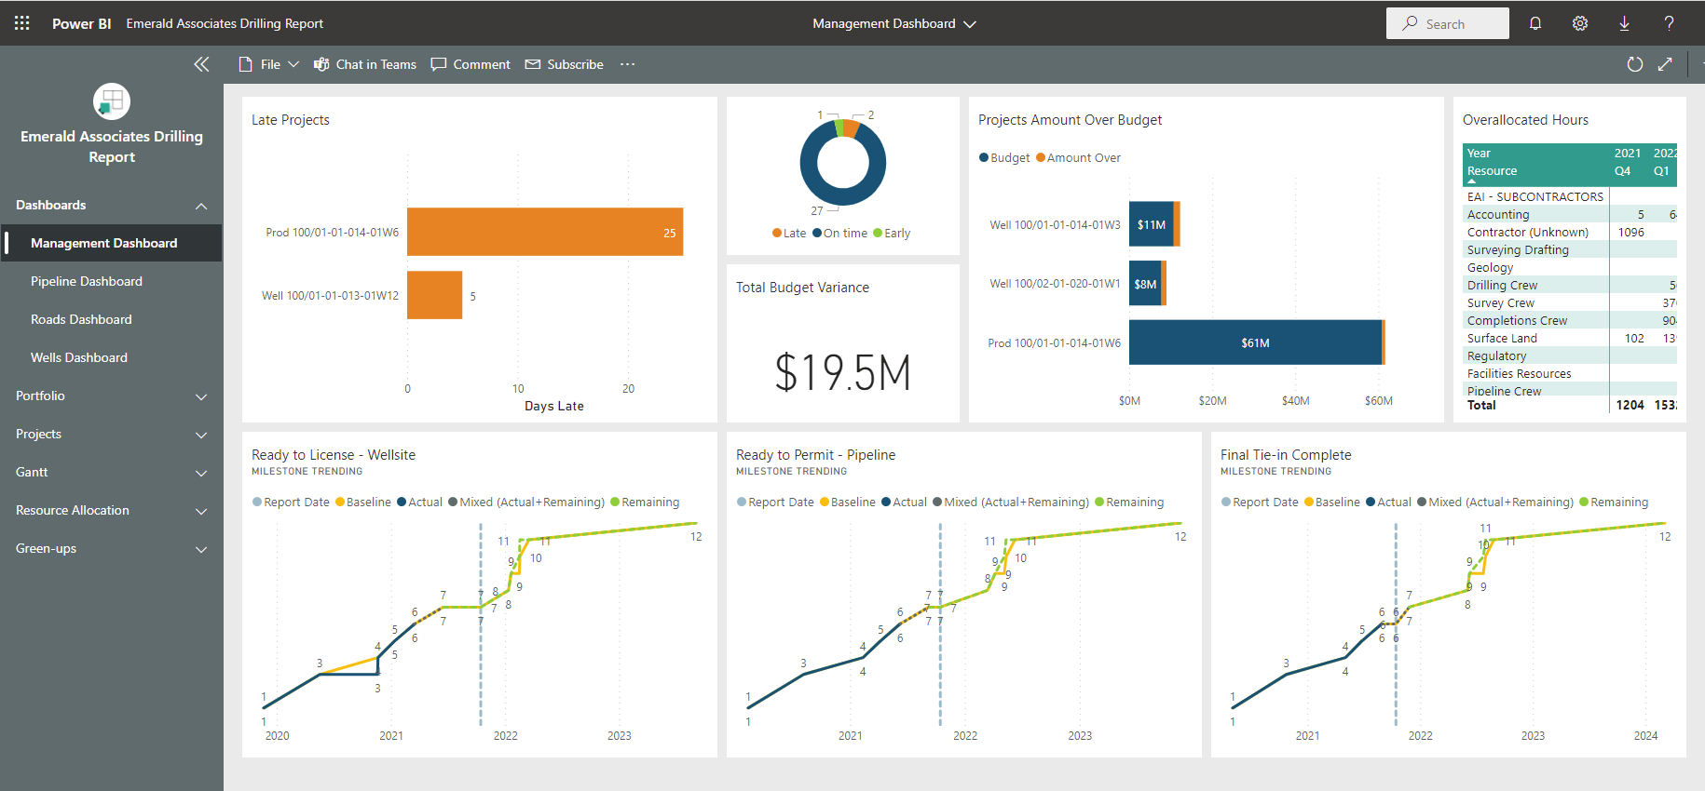Click the Amount Over orange legend swatch
Viewport: 1705px width, 791px height.
pyautogui.click(x=1041, y=158)
